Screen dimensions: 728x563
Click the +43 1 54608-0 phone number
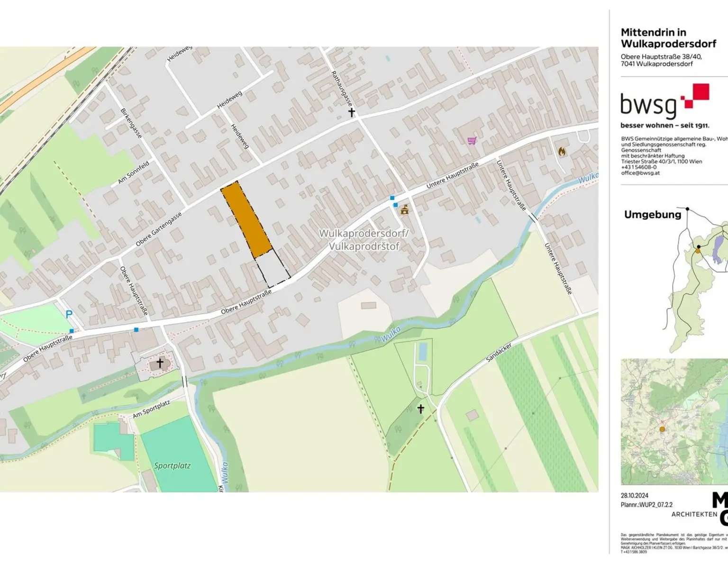click(x=638, y=167)
